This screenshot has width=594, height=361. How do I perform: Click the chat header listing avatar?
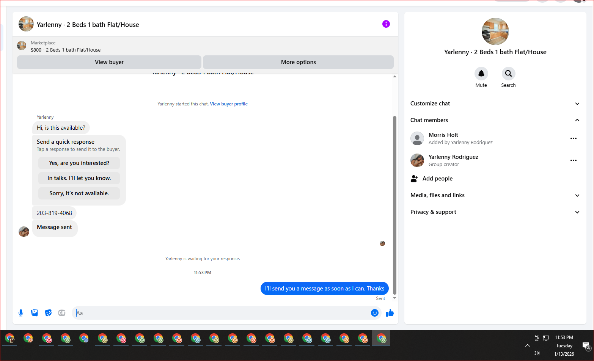click(26, 24)
